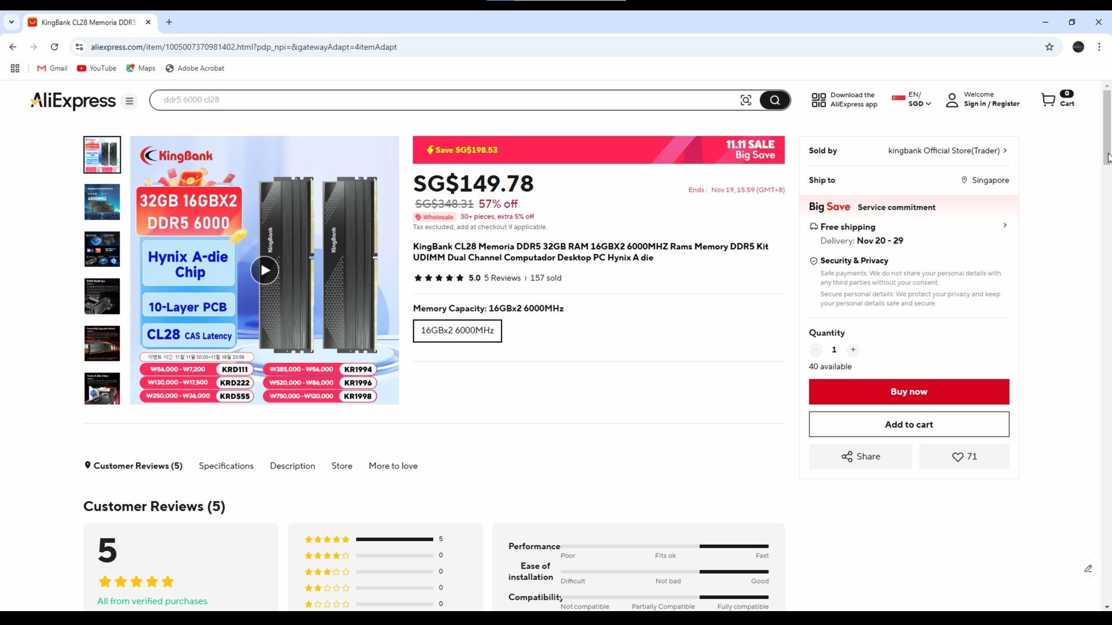Viewport: 1112px width, 625px height.
Task: Open the Chrome apps grid icon
Action: tap(15, 68)
